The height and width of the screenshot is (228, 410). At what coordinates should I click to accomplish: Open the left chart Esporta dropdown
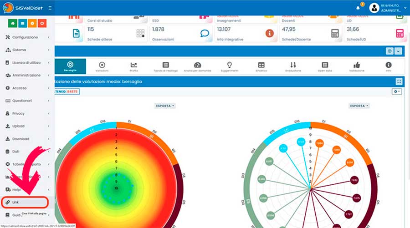coord(165,106)
